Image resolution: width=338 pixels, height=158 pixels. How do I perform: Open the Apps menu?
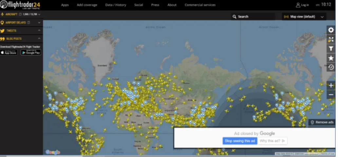point(65,5)
